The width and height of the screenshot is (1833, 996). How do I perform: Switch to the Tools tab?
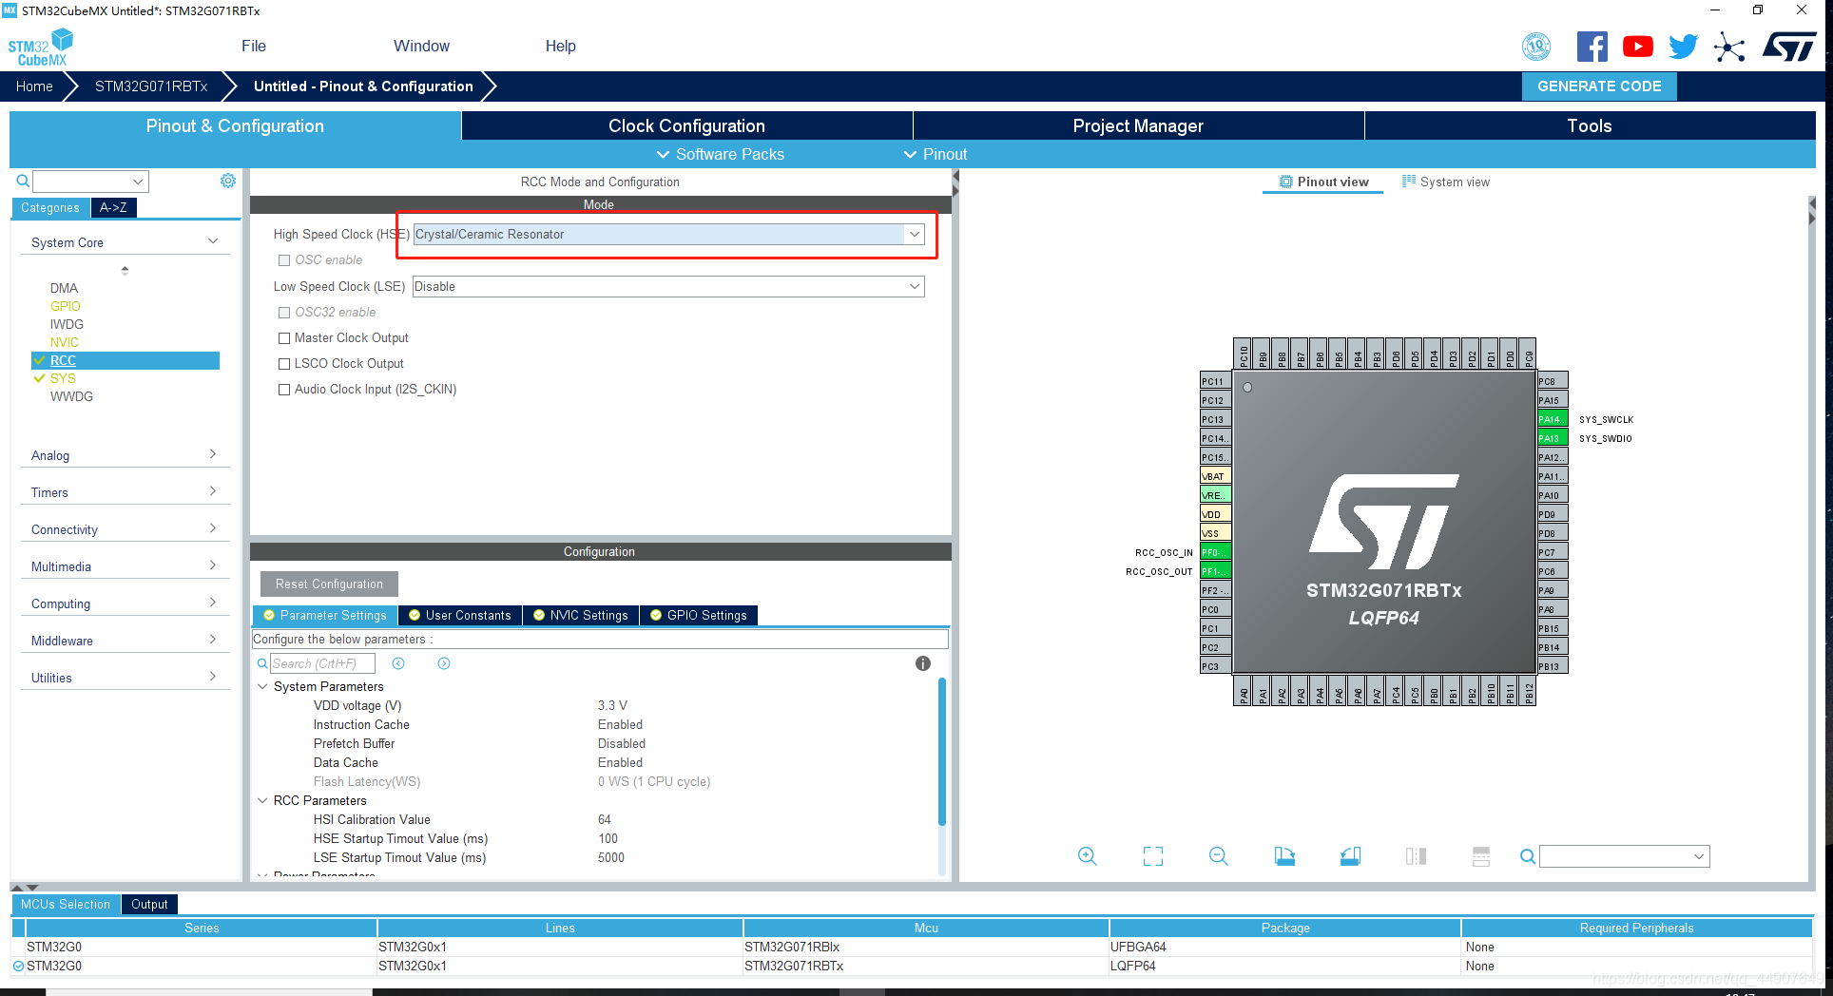coord(1590,125)
